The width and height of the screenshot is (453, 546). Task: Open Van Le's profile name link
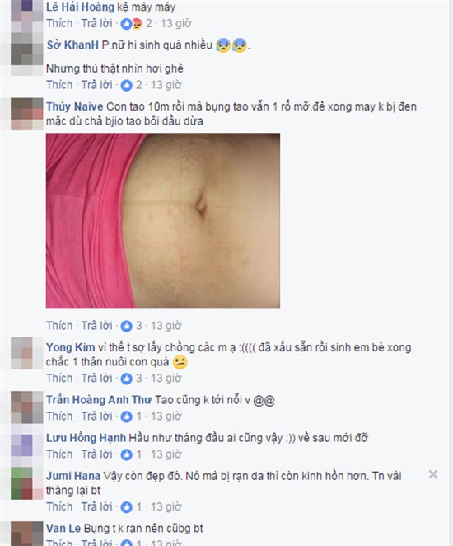63,529
